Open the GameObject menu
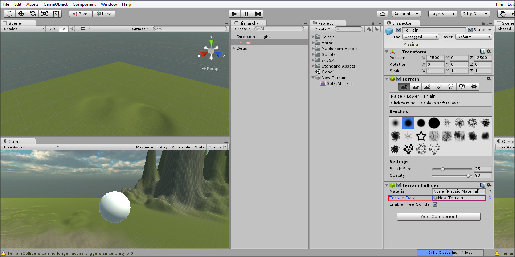The image size is (515, 257). tap(55, 4)
